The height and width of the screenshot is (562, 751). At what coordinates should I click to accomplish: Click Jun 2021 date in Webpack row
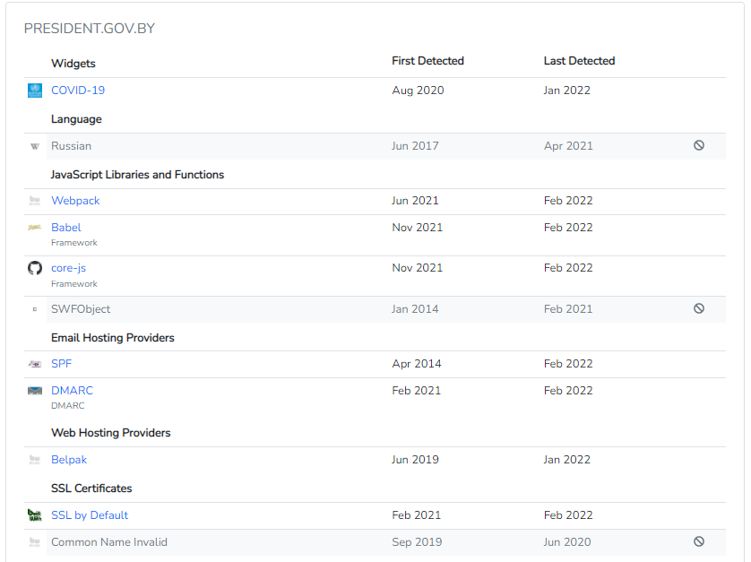(x=415, y=200)
